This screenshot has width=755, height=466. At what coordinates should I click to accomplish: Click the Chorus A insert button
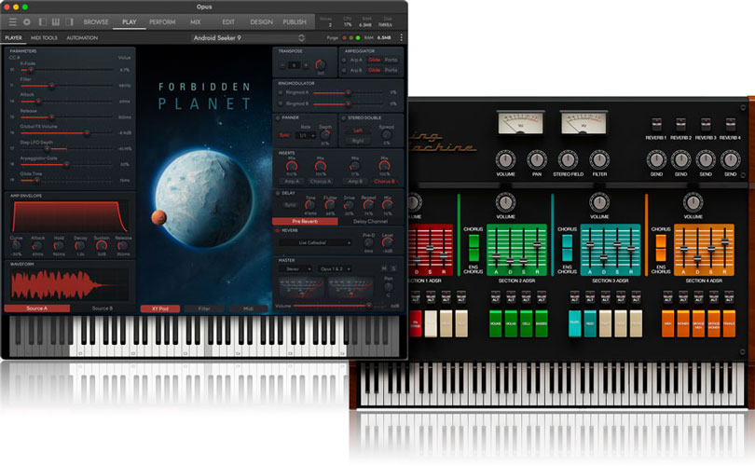pos(321,182)
